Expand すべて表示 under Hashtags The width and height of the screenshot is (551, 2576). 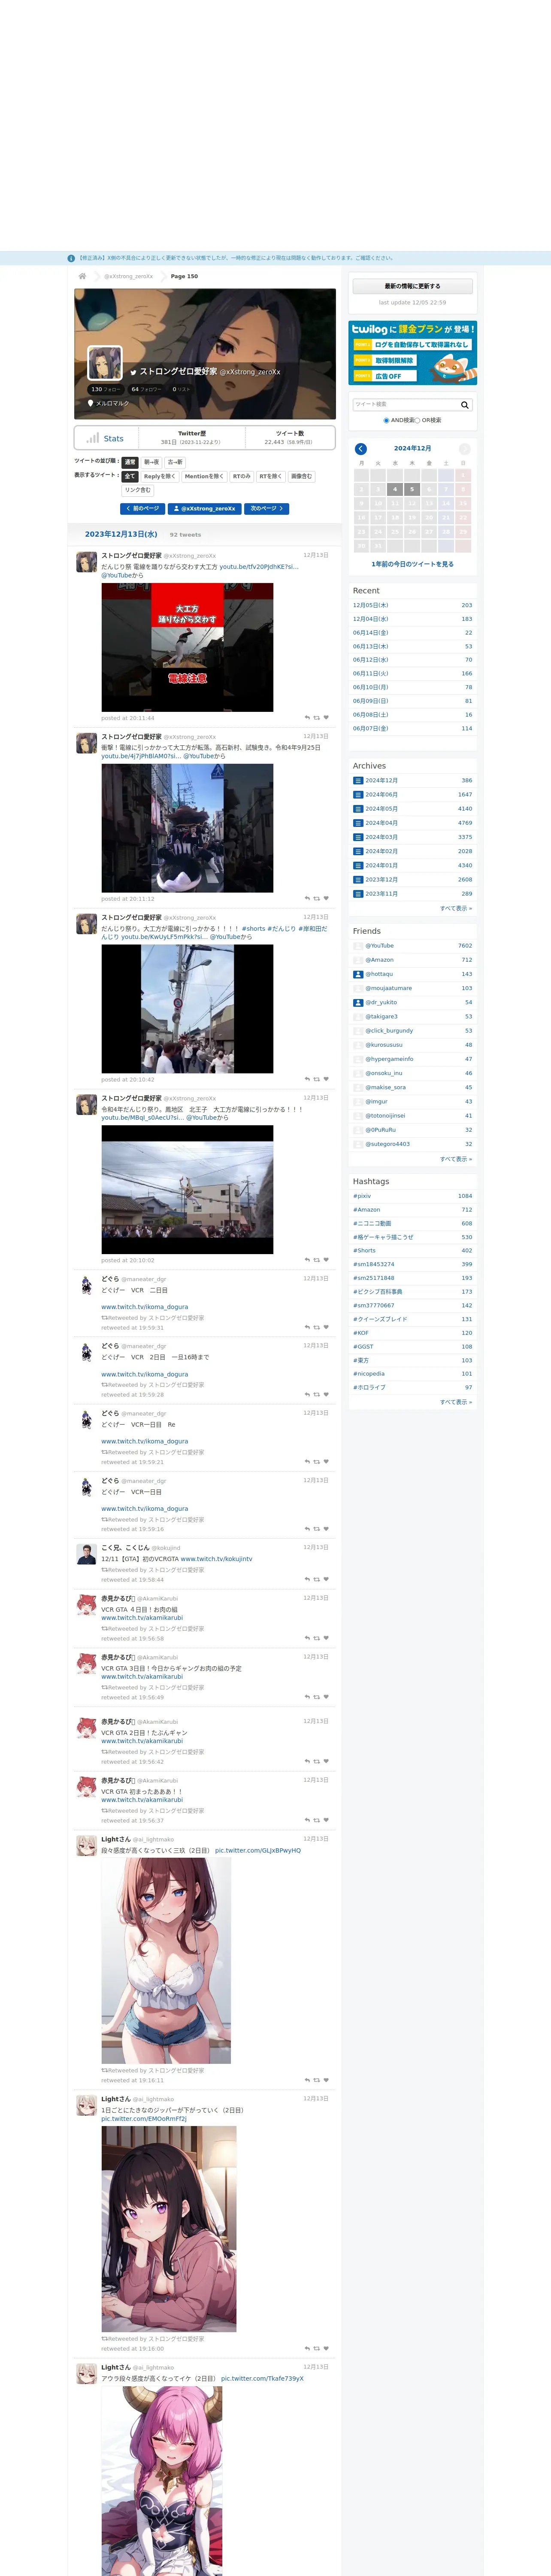point(456,1402)
